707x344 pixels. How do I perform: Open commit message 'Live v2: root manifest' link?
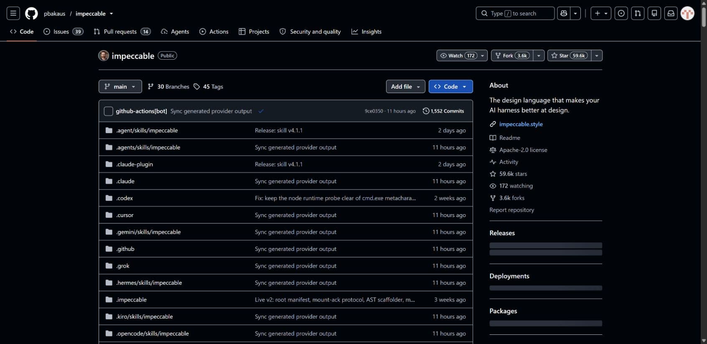click(335, 300)
